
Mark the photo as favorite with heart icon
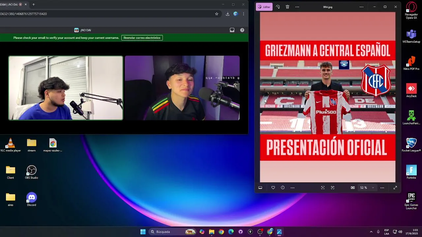(273, 188)
